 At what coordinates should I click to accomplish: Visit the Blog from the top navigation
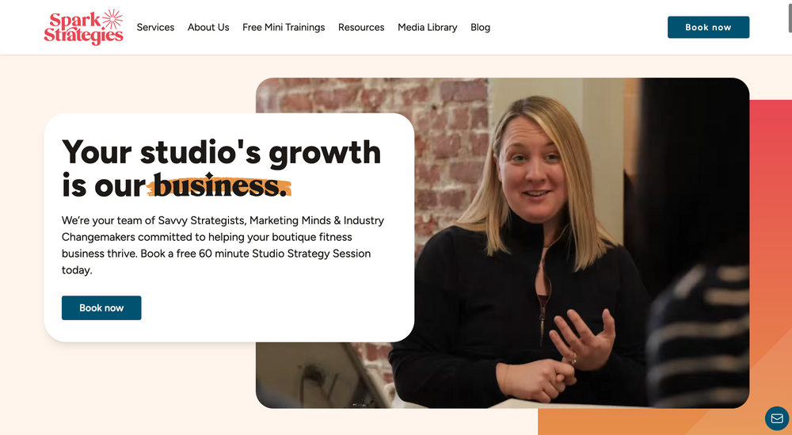(481, 27)
